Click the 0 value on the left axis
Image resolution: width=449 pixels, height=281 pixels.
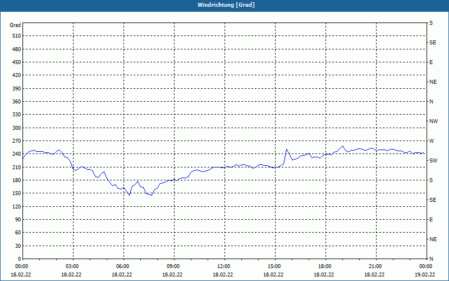[x=20, y=259]
